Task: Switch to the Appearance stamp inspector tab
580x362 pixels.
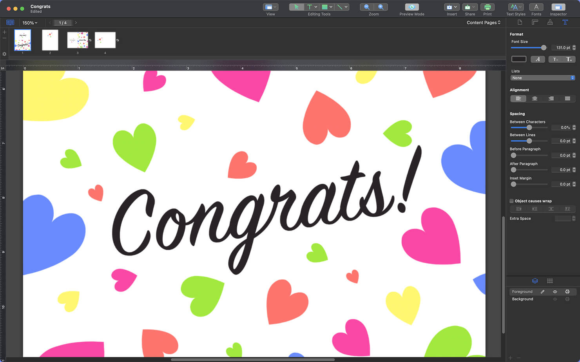Action: pos(550,22)
